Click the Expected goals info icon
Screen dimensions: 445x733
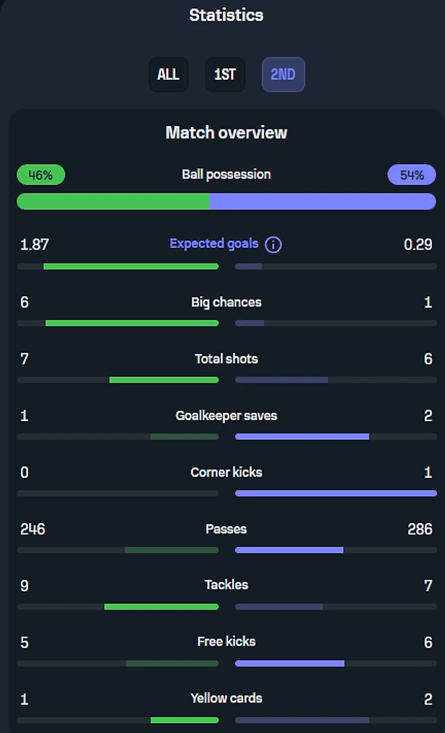tap(273, 245)
